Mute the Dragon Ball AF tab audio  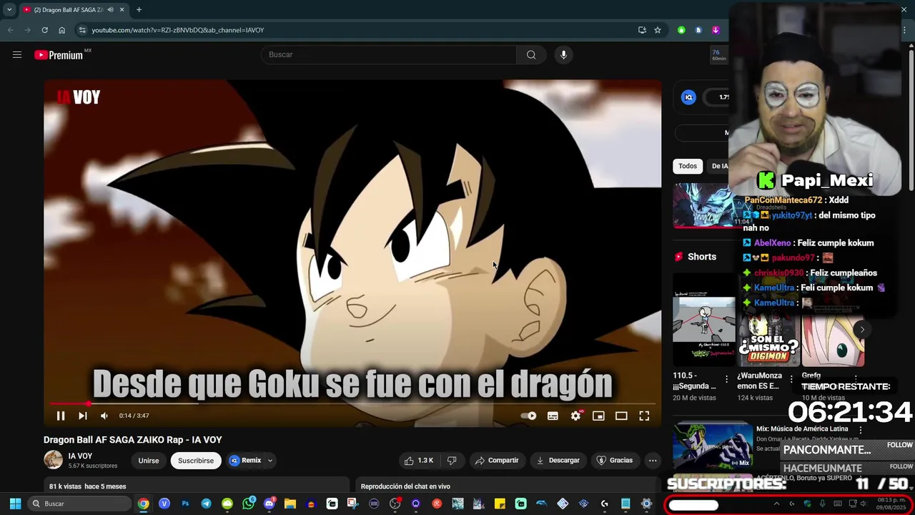click(110, 10)
